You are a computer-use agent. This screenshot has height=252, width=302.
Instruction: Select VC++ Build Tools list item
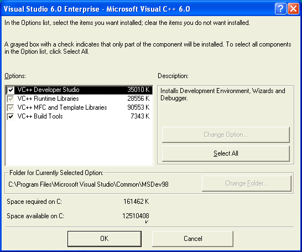pyautogui.click(x=79, y=116)
